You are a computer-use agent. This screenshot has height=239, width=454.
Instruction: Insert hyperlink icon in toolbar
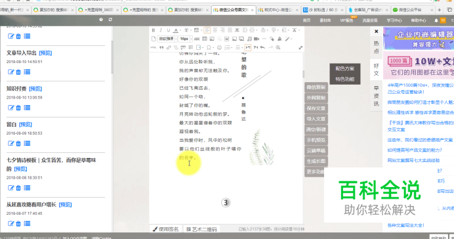(169, 47)
